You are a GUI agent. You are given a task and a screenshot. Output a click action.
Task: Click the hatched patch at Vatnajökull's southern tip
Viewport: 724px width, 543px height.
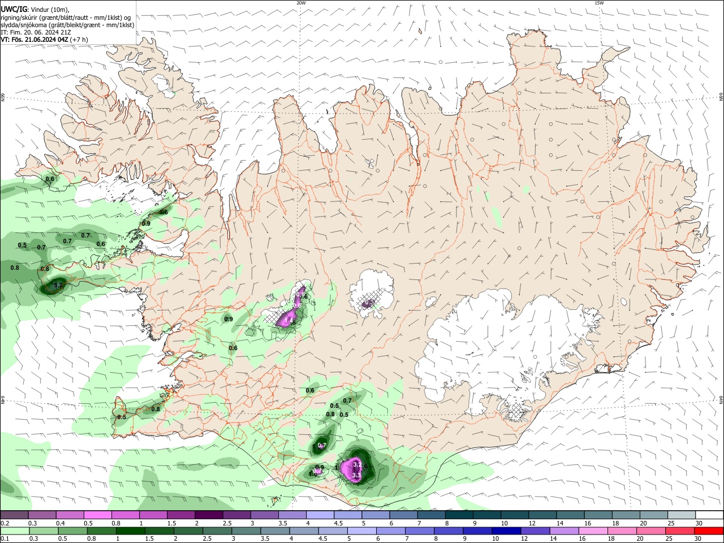coord(516,410)
